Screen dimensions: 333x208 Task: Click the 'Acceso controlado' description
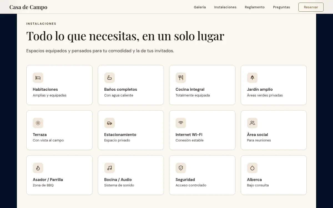click(x=191, y=185)
